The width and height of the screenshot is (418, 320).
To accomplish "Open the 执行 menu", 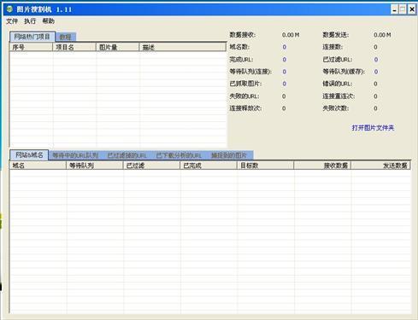I will point(30,21).
